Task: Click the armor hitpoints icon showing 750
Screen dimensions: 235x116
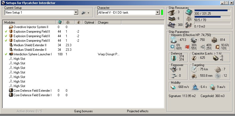Action: [194, 40]
